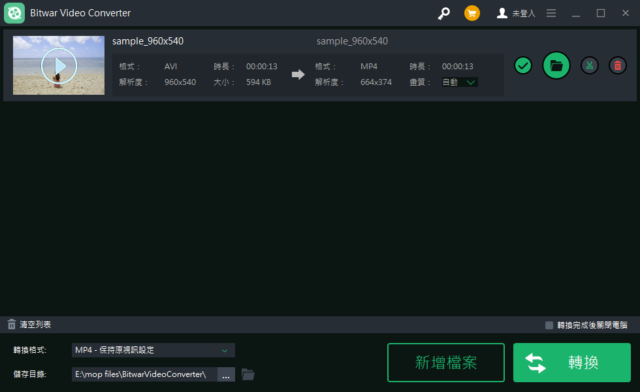Open the output folder with the green folder icon
Image resolution: width=640 pixels, height=392 pixels.
pos(556,65)
